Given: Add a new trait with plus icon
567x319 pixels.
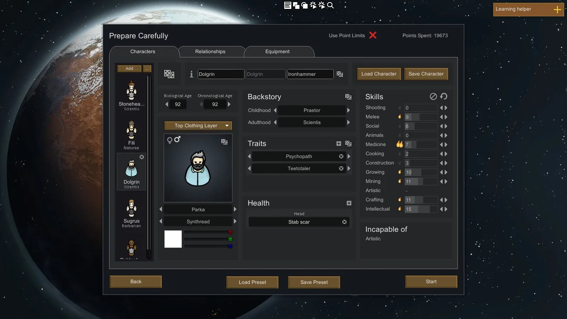Looking at the screenshot, I should (339, 144).
